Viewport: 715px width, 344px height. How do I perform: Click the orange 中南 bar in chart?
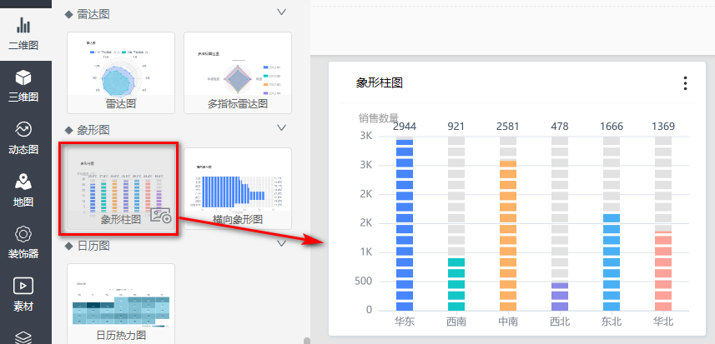tap(508, 235)
